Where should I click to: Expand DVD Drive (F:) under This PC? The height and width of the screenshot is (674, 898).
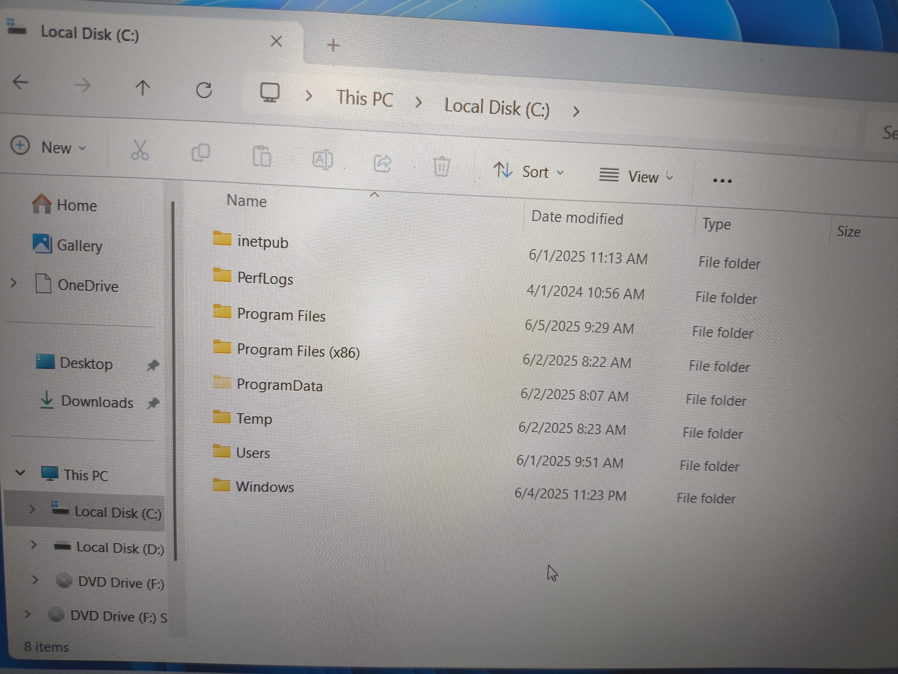[35, 580]
